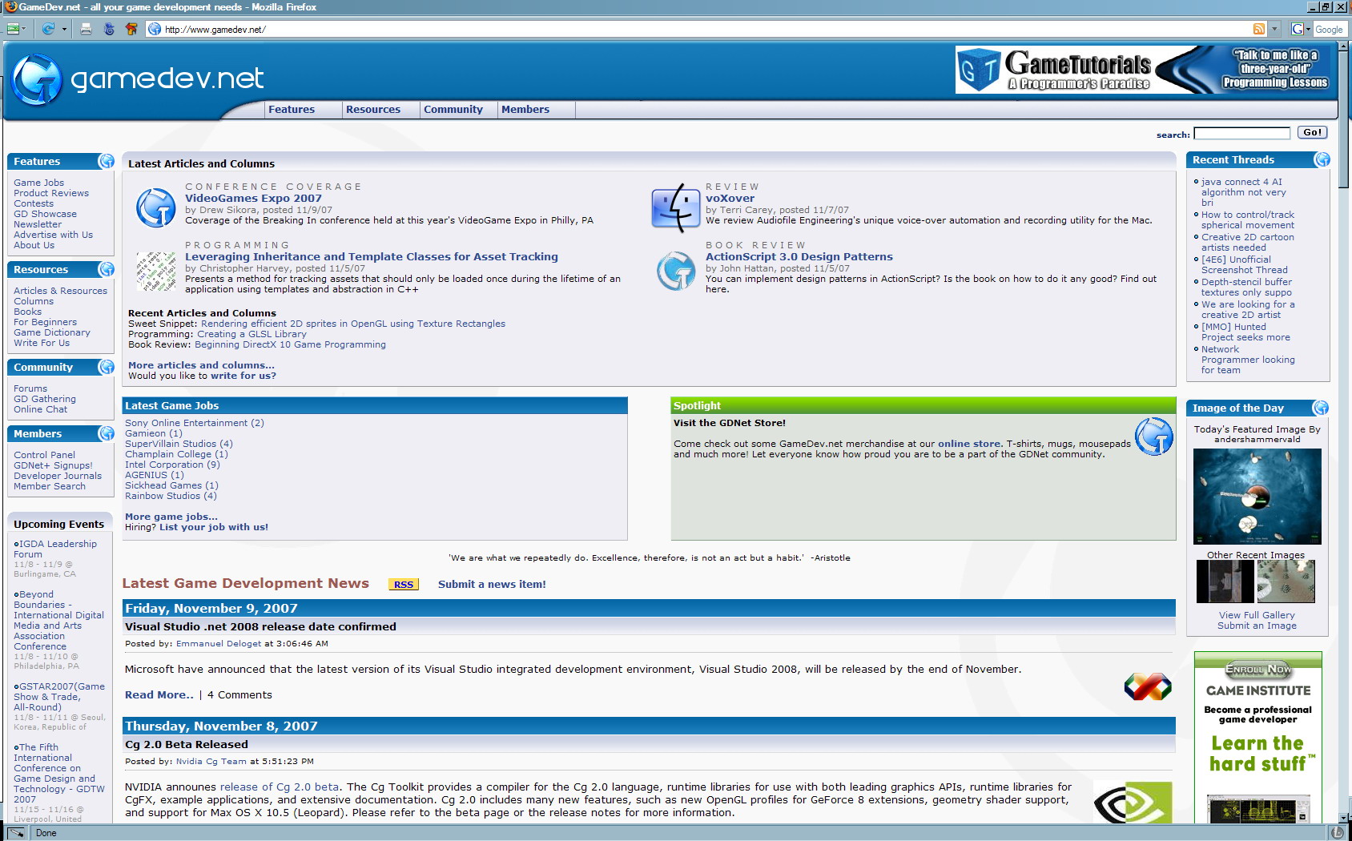
Task: Open the address bar history dropdown
Action: (x=1274, y=29)
